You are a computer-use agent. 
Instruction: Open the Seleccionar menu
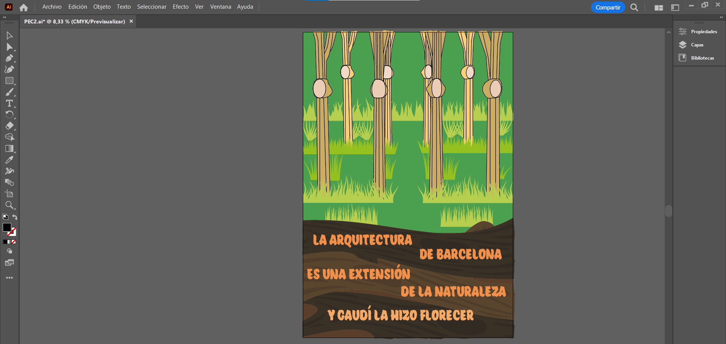pos(152,7)
